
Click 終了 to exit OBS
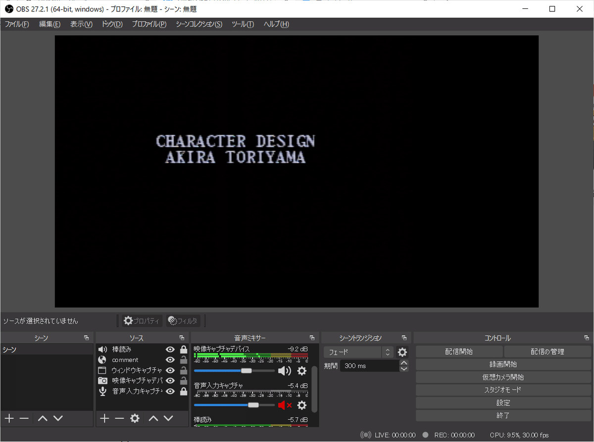pyautogui.click(x=503, y=416)
